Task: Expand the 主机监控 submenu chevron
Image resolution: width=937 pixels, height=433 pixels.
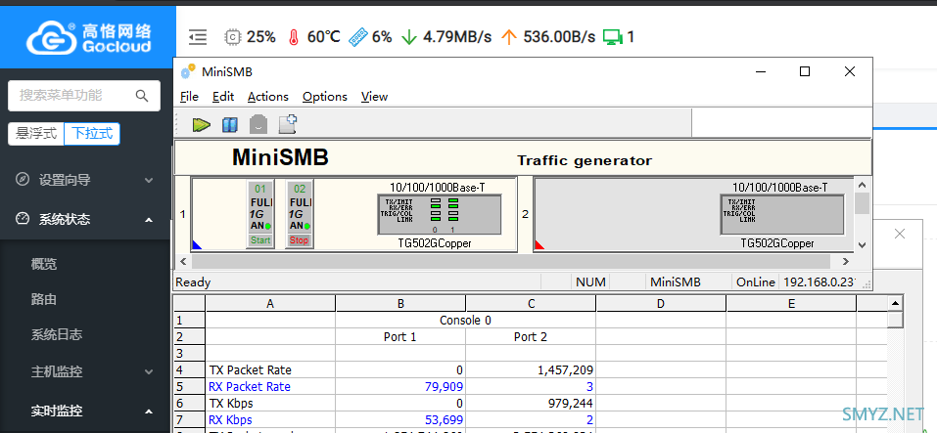Action: point(149,372)
